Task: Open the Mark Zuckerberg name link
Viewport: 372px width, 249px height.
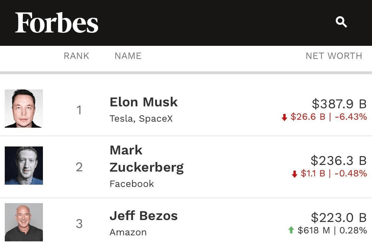Action: pos(147,159)
